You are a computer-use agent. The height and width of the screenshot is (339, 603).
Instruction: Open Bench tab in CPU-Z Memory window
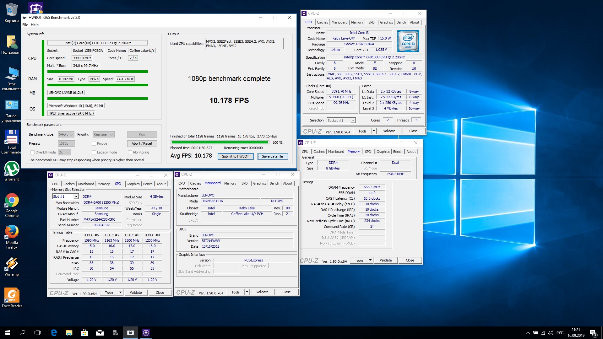pos(398,152)
